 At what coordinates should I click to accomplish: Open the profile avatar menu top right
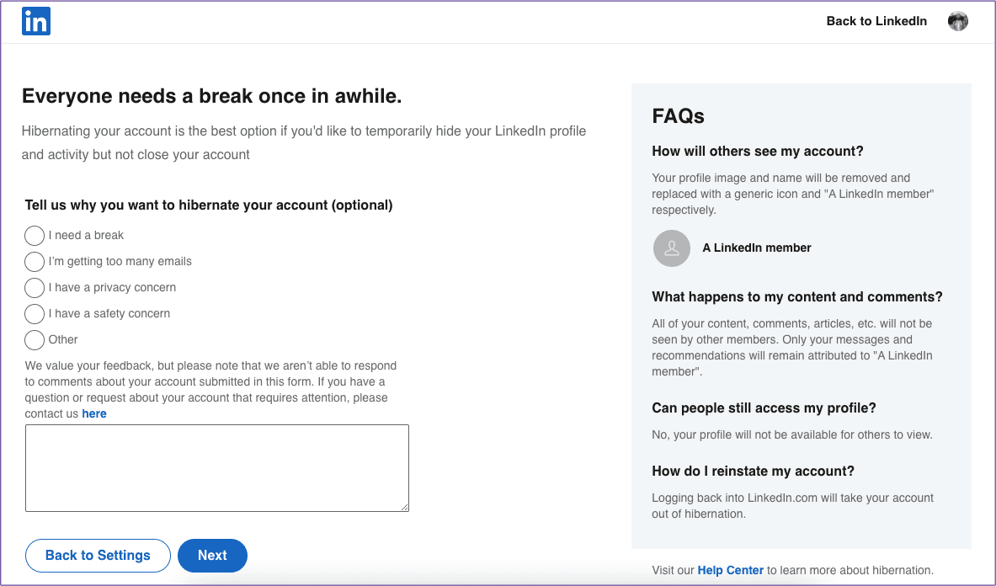957,21
